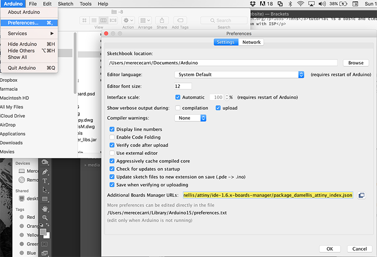
Task: Choose Hide Arduino menu item
Action: tap(29, 44)
